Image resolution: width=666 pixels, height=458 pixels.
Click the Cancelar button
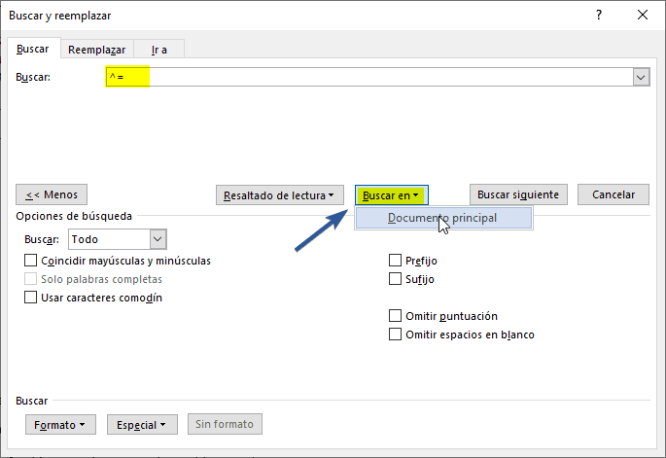click(x=613, y=194)
